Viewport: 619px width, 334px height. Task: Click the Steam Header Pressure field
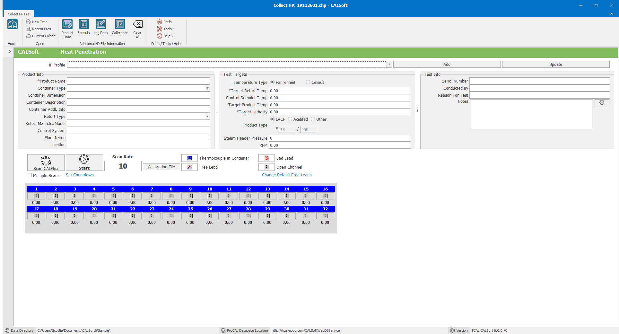(340, 138)
